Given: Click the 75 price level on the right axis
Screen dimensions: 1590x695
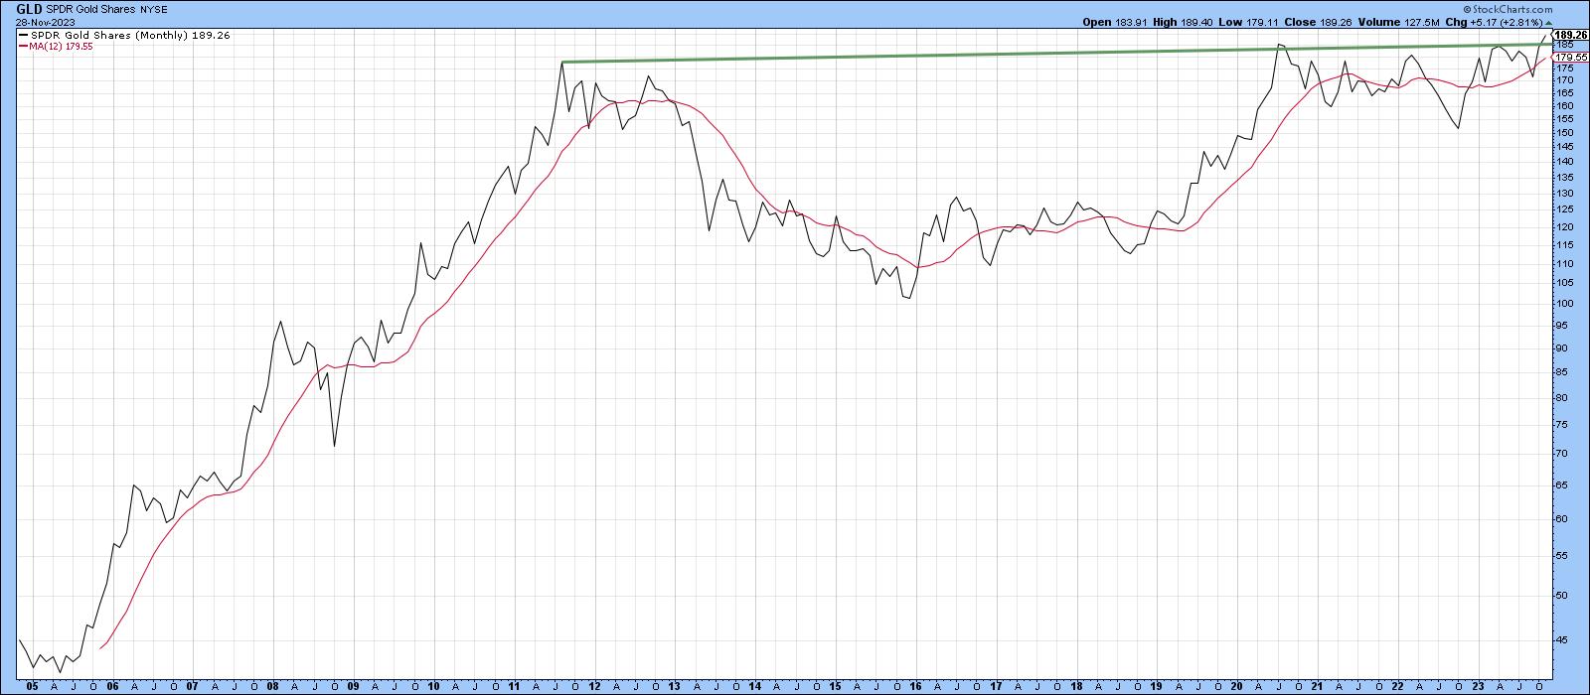Looking at the screenshot, I should 1562,424.
